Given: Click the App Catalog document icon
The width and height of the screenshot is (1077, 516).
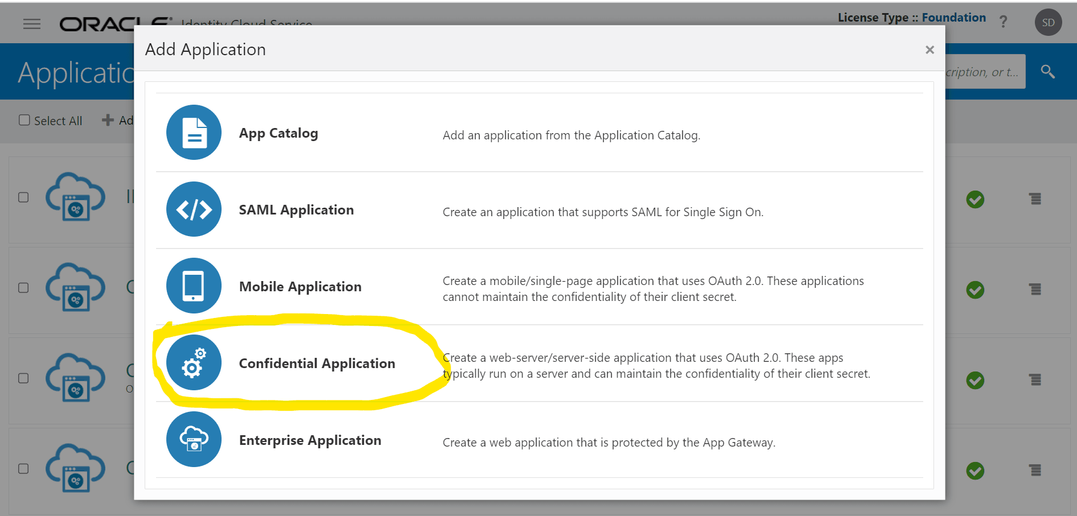Looking at the screenshot, I should (x=194, y=132).
